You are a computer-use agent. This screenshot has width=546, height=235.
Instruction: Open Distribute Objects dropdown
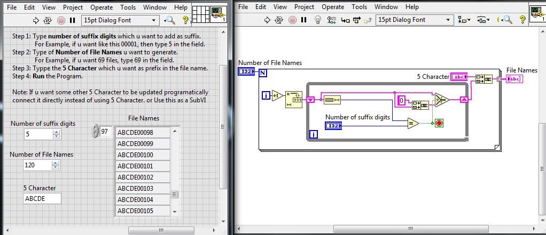[483, 20]
